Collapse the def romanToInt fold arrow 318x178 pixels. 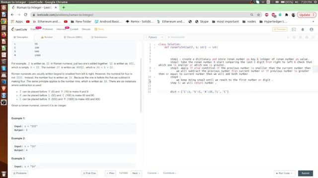(155, 47)
